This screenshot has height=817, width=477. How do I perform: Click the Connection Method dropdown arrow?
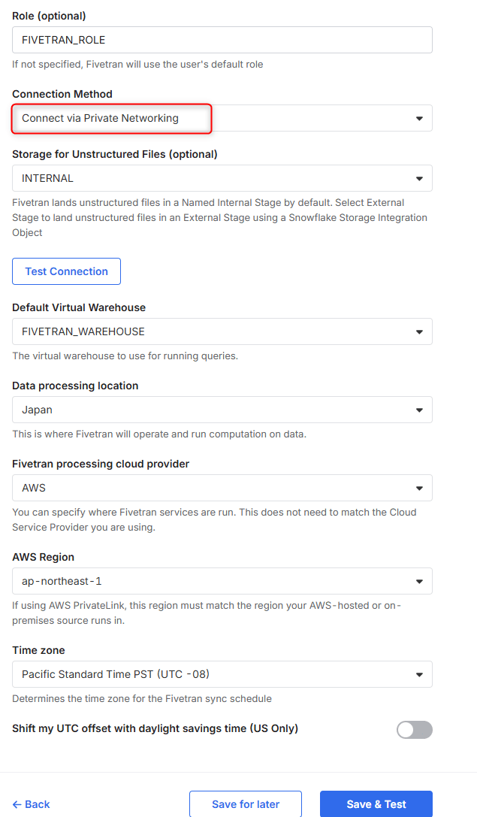(419, 119)
